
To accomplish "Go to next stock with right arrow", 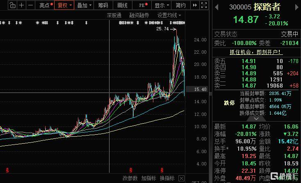I will 296,7.
